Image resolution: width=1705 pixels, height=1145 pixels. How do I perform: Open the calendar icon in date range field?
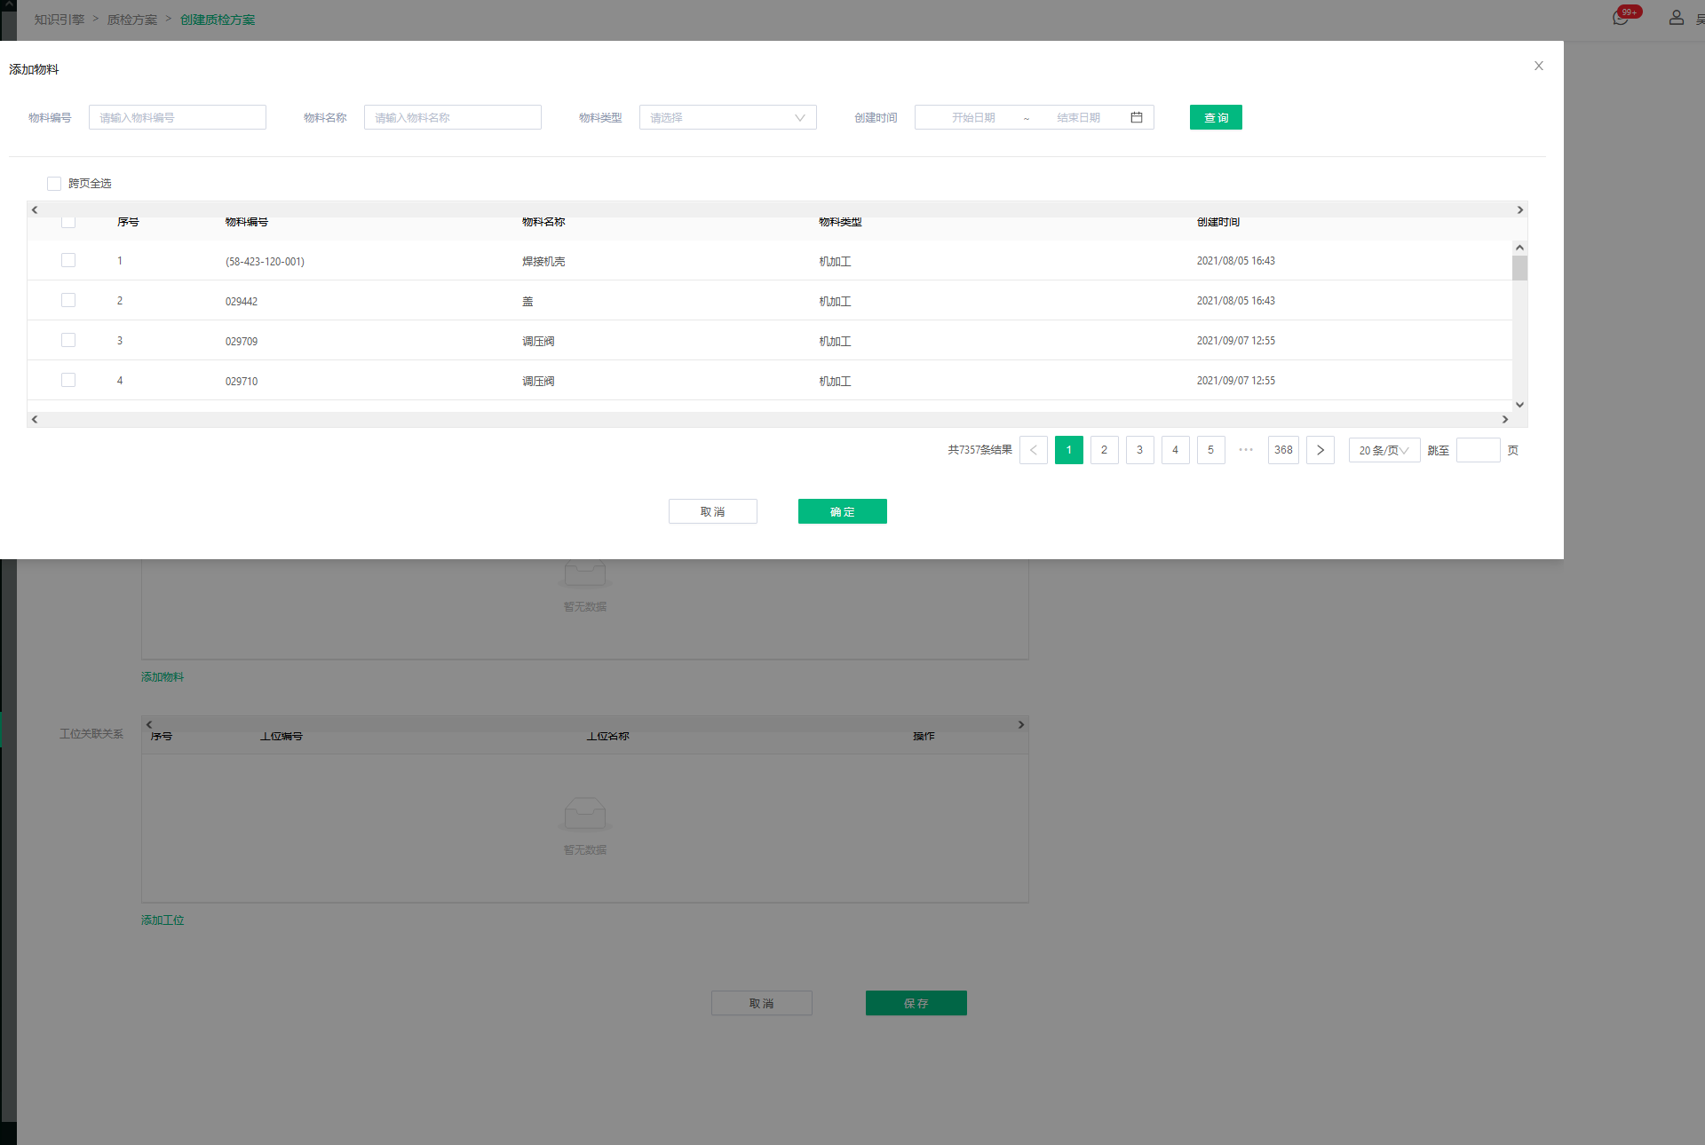pyautogui.click(x=1137, y=117)
